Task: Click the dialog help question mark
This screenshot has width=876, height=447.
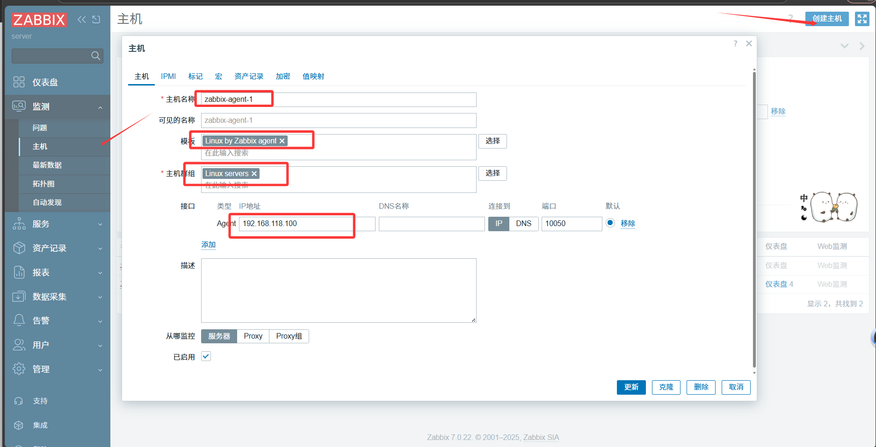Action: [735, 43]
